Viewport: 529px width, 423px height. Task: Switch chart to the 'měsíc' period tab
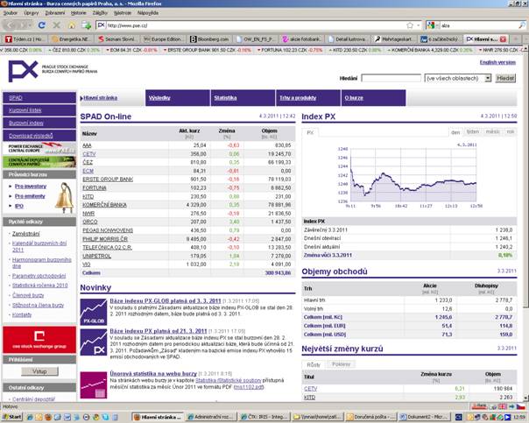pos(492,132)
